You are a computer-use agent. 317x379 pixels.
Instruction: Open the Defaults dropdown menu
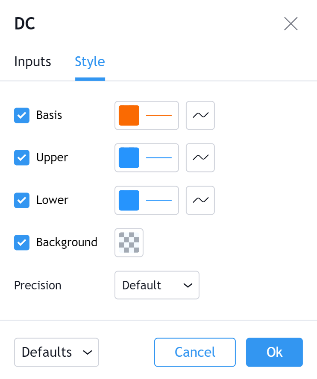[56, 352]
